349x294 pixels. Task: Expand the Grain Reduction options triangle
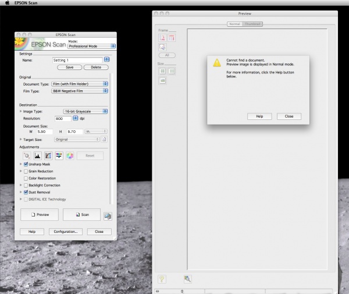click(21, 171)
